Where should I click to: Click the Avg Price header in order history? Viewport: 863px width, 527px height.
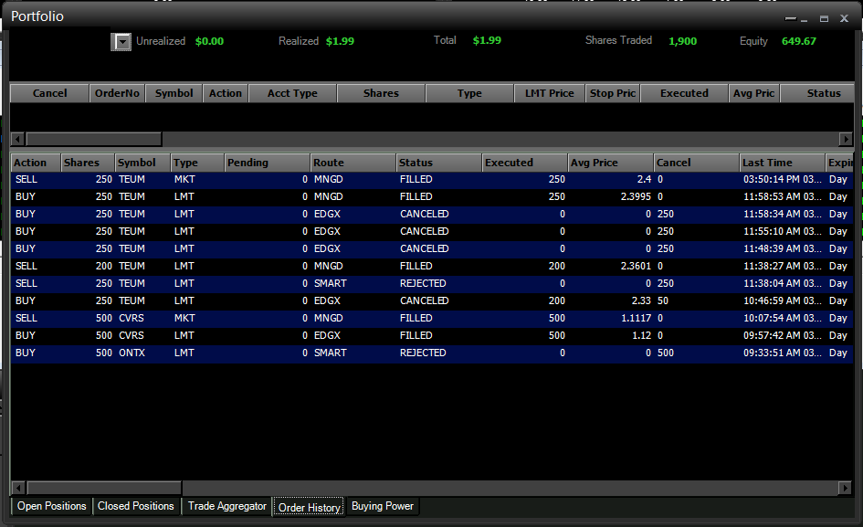tap(610, 163)
